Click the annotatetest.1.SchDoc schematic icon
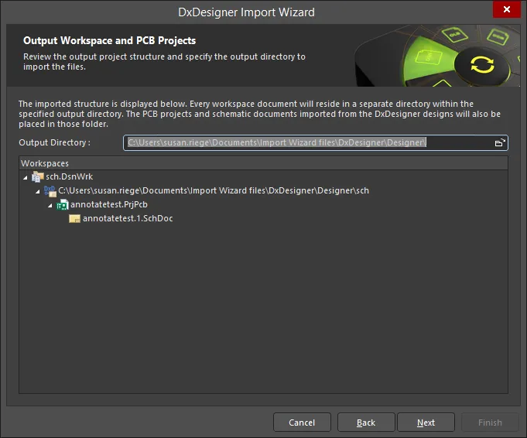 [x=74, y=219]
